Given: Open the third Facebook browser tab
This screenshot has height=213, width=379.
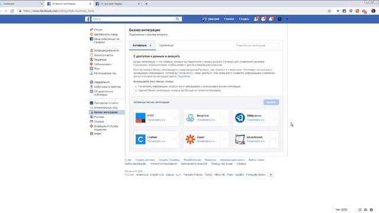Looking at the screenshot, I should pyautogui.click(x=118, y=4).
